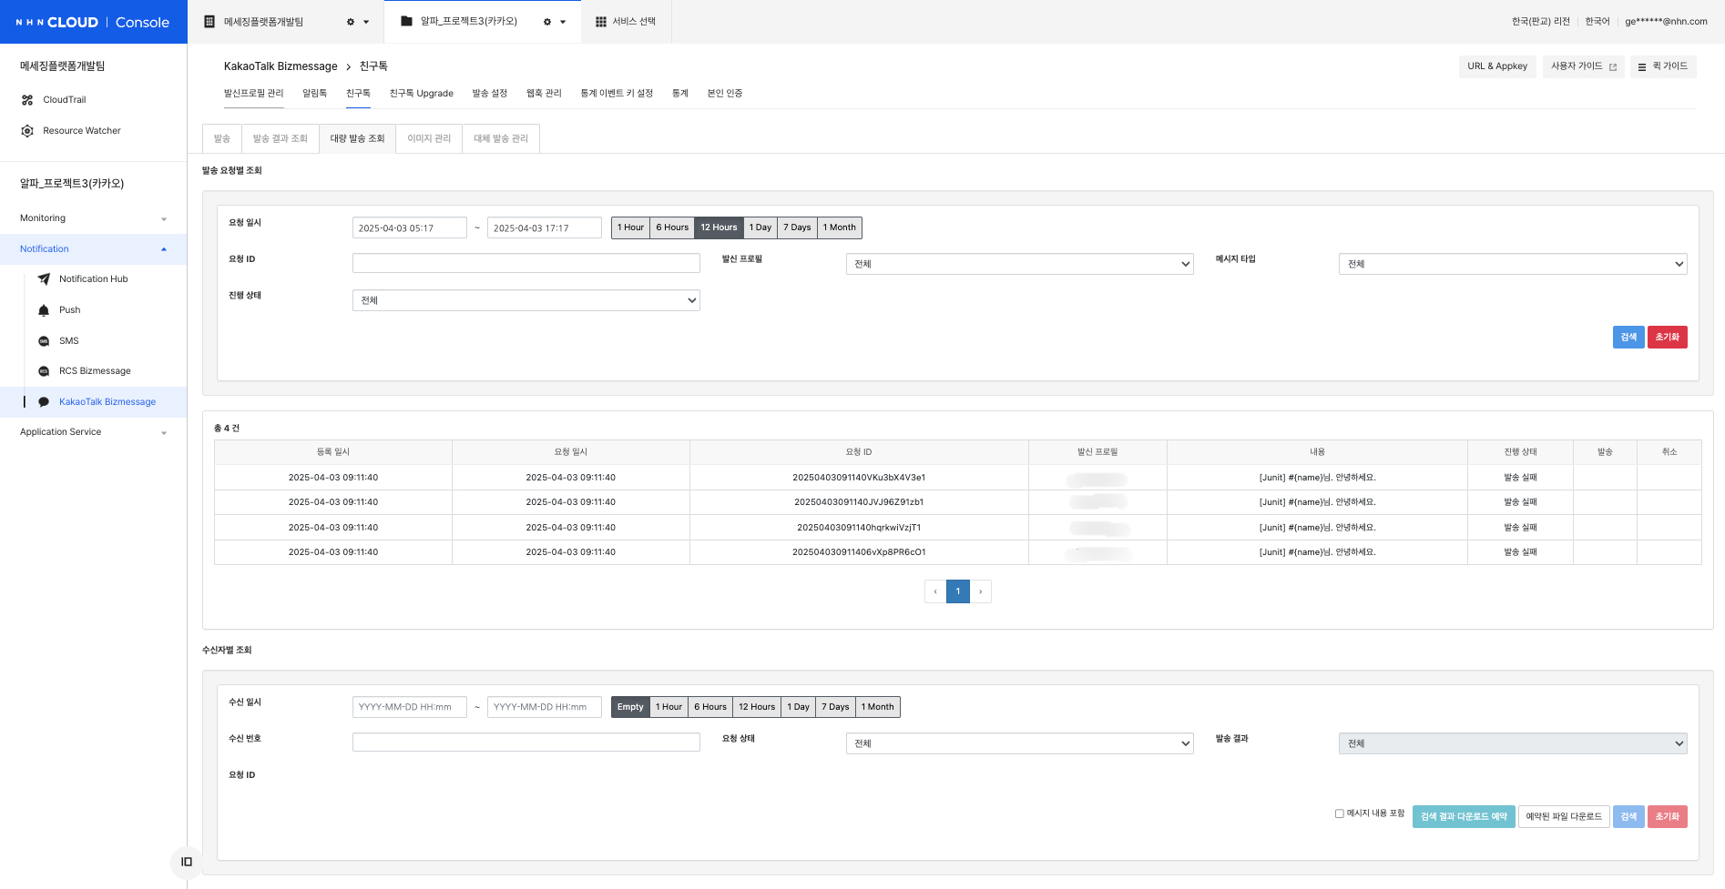Click 요청 ID input field
1725x889 pixels.
point(526,263)
